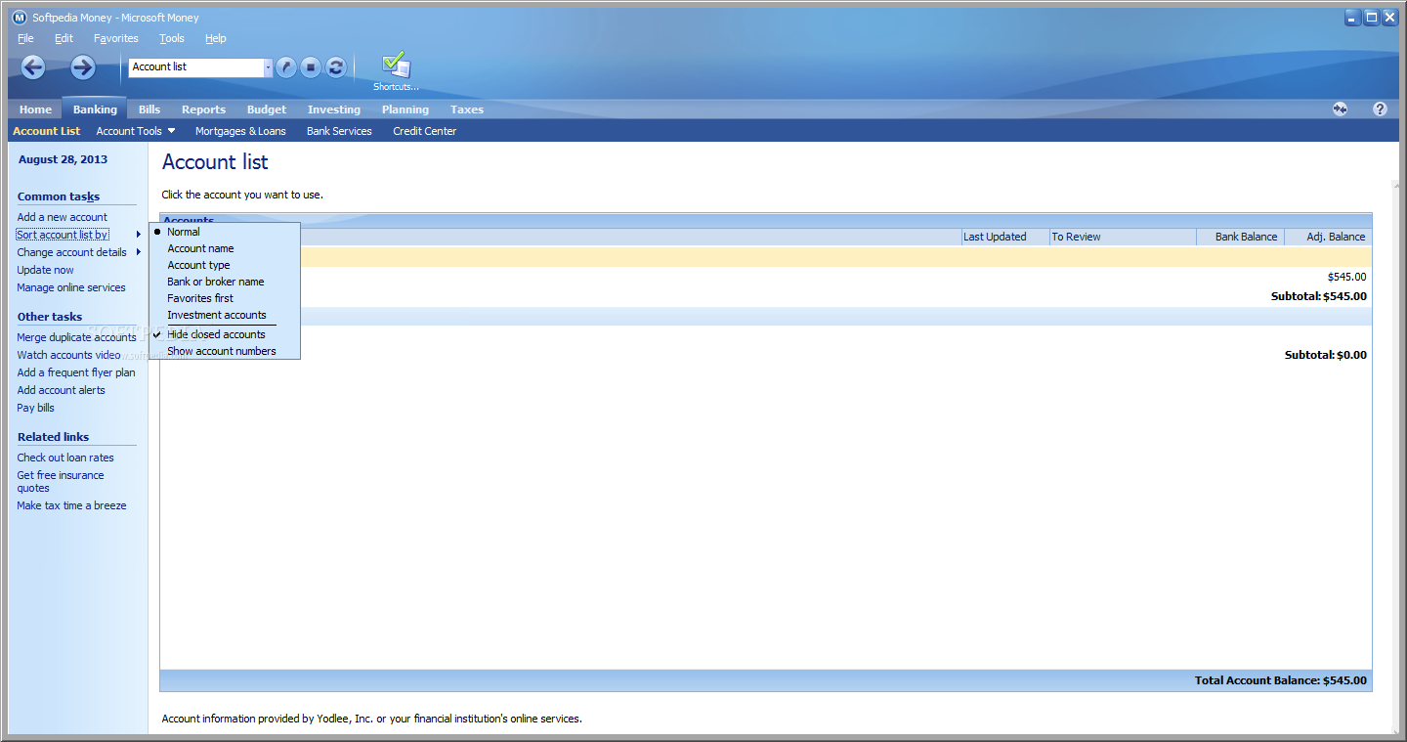Click the double-arrow online update icon
This screenshot has height=742, width=1407.
pyautogui.click(x=1340, y=109)
